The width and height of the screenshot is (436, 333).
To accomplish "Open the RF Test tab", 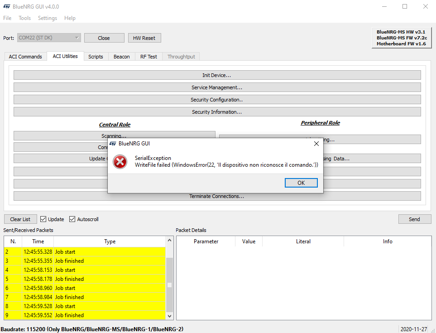I will pyautogui.click(x=149, y=57).
